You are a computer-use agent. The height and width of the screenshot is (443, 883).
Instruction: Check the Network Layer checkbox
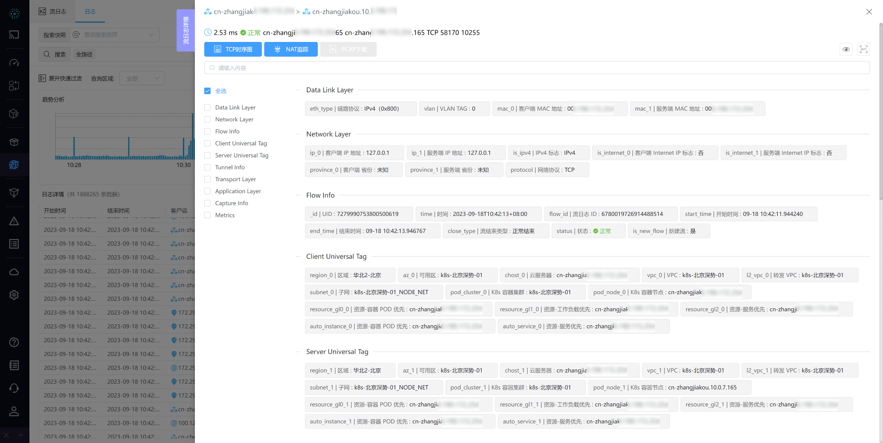pos(207,120)
